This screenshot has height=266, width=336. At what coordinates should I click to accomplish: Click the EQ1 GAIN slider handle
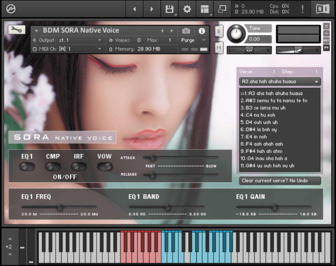coord(274,207)
